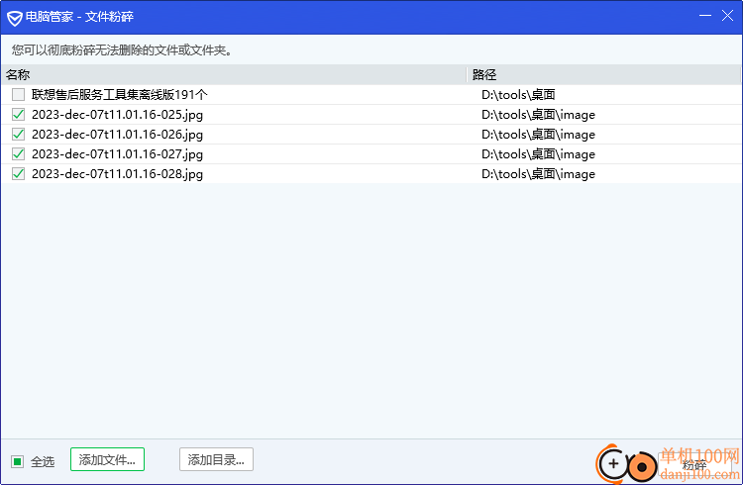743x485 pixels.
Task: Select the file name 2023-dec-07t11.01.16-026.jpg
Action: tap(117, 135)
